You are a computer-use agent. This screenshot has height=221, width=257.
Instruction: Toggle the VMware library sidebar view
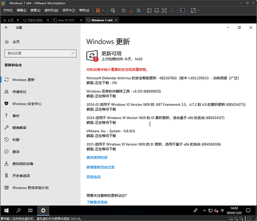pyautogui.click(x=149, y=11)
